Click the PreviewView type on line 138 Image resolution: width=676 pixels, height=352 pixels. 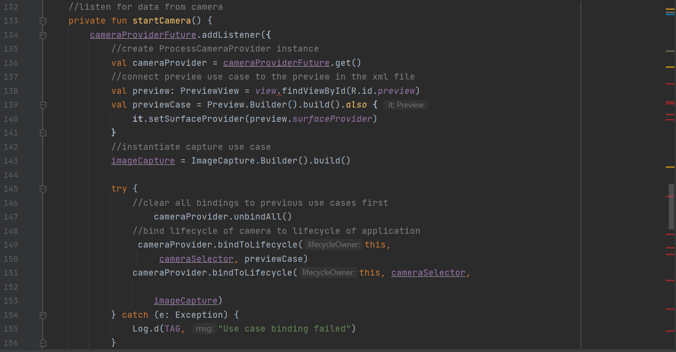210,91
